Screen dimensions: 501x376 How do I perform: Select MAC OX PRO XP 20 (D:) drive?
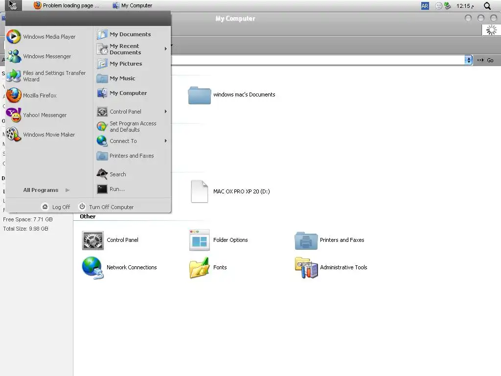(x=230, y=191)
